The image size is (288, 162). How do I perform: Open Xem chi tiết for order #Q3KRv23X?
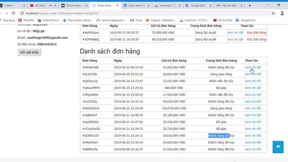coord(253,135)
